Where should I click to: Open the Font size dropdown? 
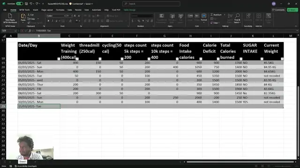coord(72,16)
